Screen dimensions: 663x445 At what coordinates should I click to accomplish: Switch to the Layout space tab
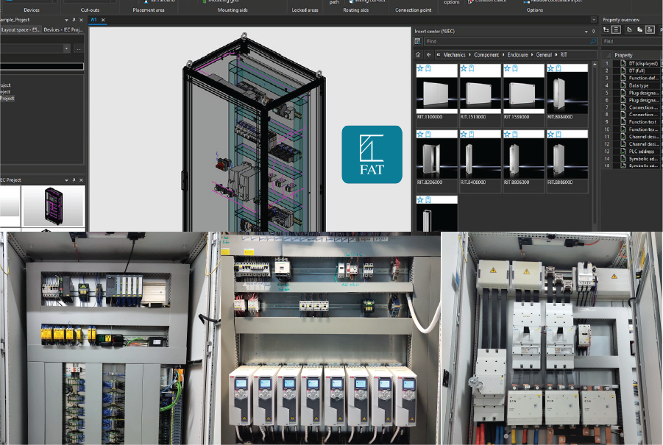pos(21,29)
